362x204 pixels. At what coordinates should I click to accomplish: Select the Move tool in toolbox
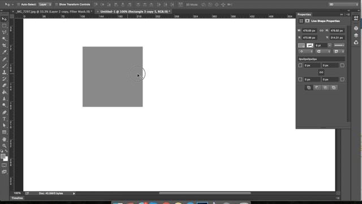pyautogui.click(x=5, y=19)
